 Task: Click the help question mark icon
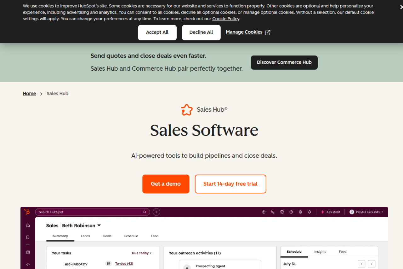pos(291,212)
